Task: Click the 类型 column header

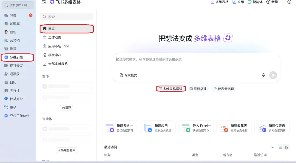Action: 195,155
